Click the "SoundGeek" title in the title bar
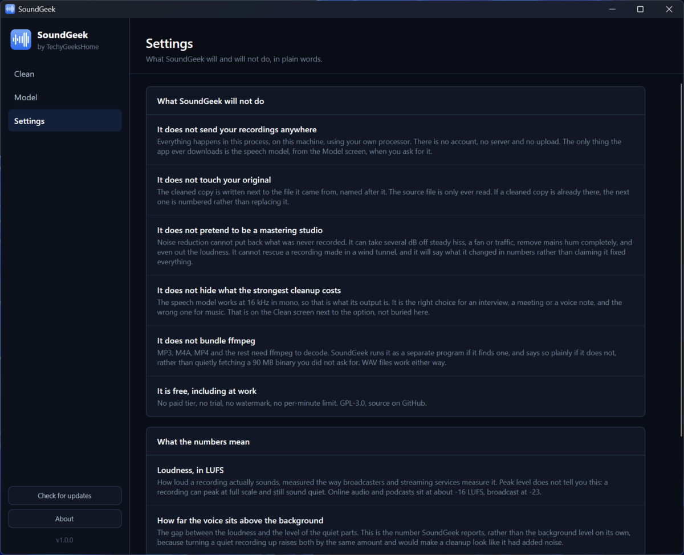This screenshot has height=555, width=684. pos(36,9)
